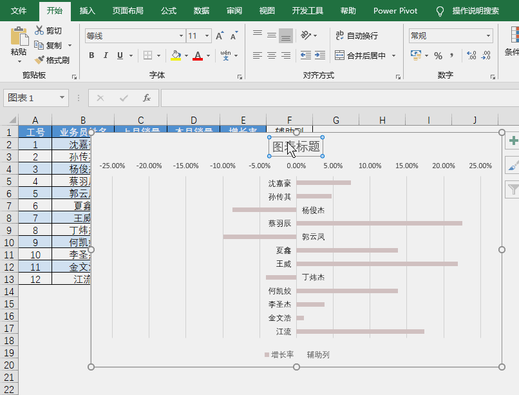The image size is (519, 395).
Task: Apply comma style format
Action: tap(451, 55)
